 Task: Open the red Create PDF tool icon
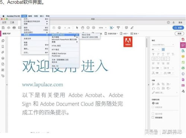tap(183, 39)
